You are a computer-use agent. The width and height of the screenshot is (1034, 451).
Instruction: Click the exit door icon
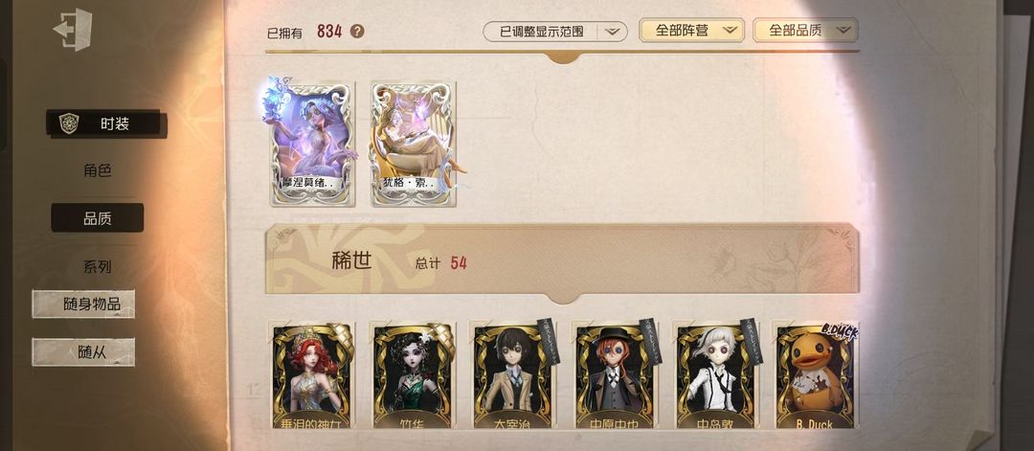coord(73,30)
